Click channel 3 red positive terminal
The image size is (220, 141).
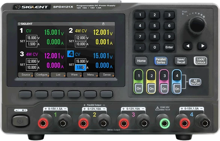point(124,123)
